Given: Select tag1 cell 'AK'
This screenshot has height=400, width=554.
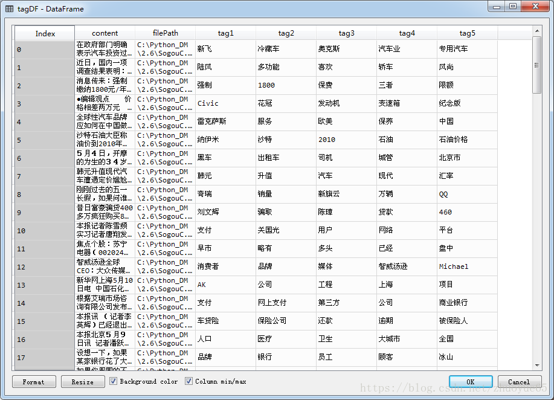Looking at the screenshot, I should (x=226, y=285).
